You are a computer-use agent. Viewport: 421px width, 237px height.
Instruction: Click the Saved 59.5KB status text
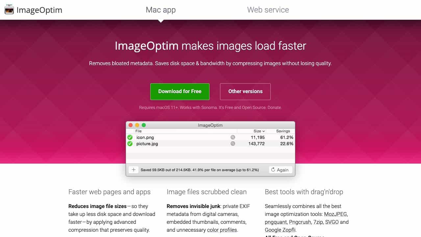click(200, 170)
